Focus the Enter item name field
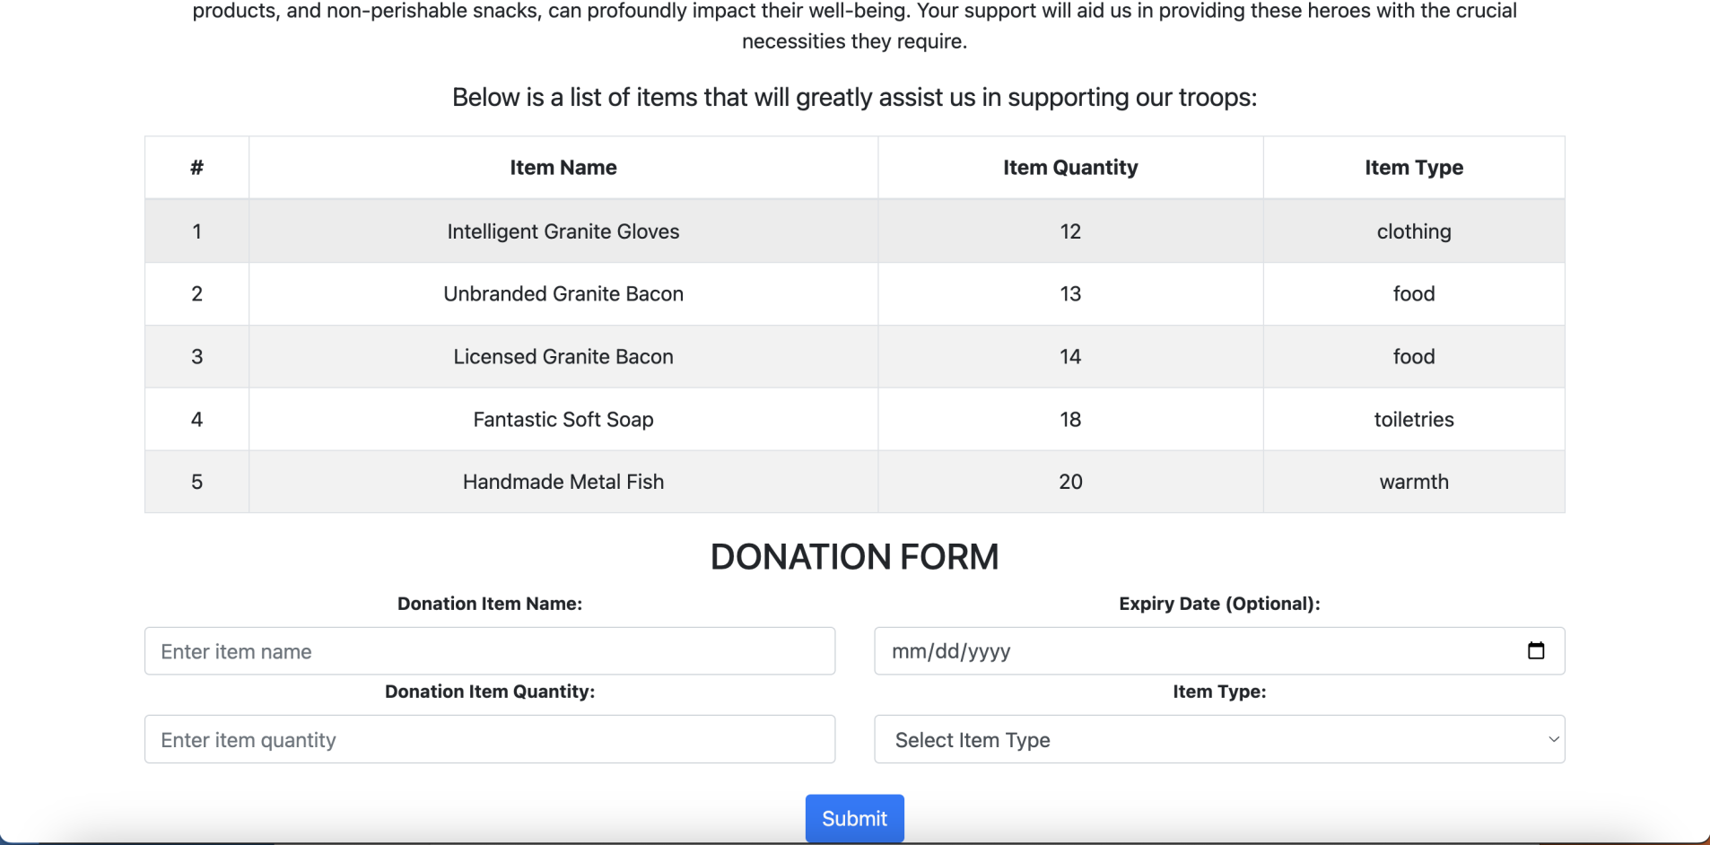1710x845 pixels. pos(490,651)
